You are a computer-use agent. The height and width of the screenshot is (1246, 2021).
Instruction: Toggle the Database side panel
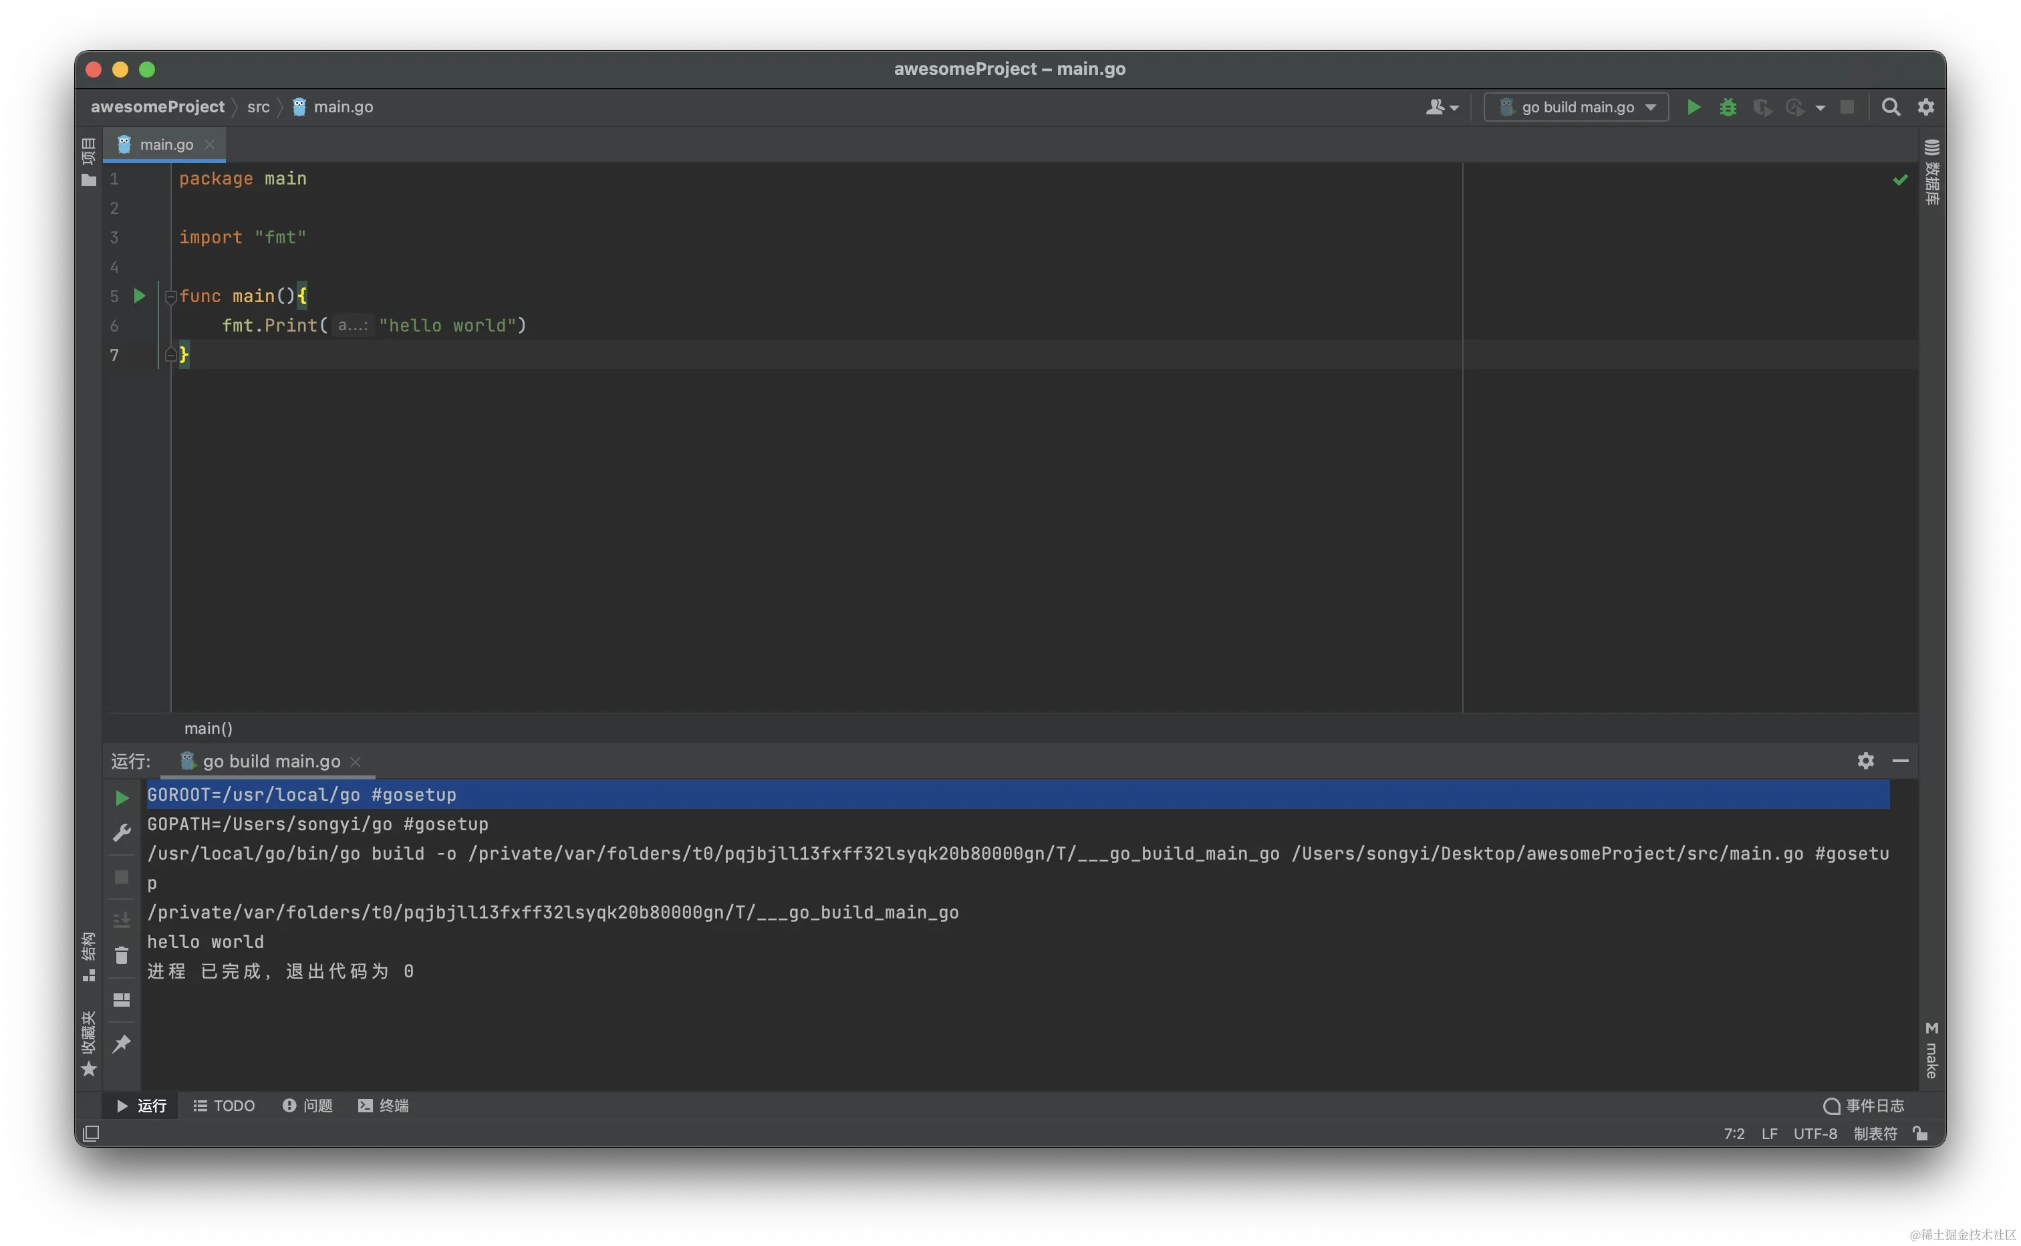(1931, 172)
